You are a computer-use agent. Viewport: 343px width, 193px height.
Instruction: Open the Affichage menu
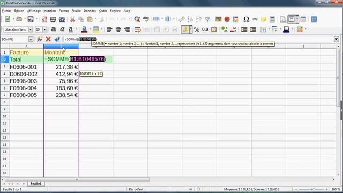(34, 11)
